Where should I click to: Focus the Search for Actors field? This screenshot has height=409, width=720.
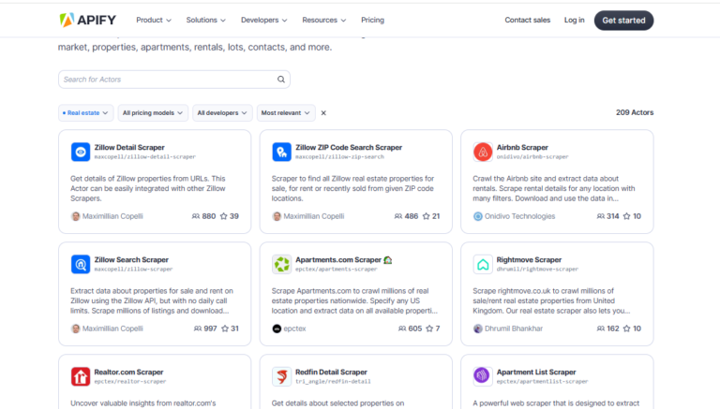tap(174, 80)
